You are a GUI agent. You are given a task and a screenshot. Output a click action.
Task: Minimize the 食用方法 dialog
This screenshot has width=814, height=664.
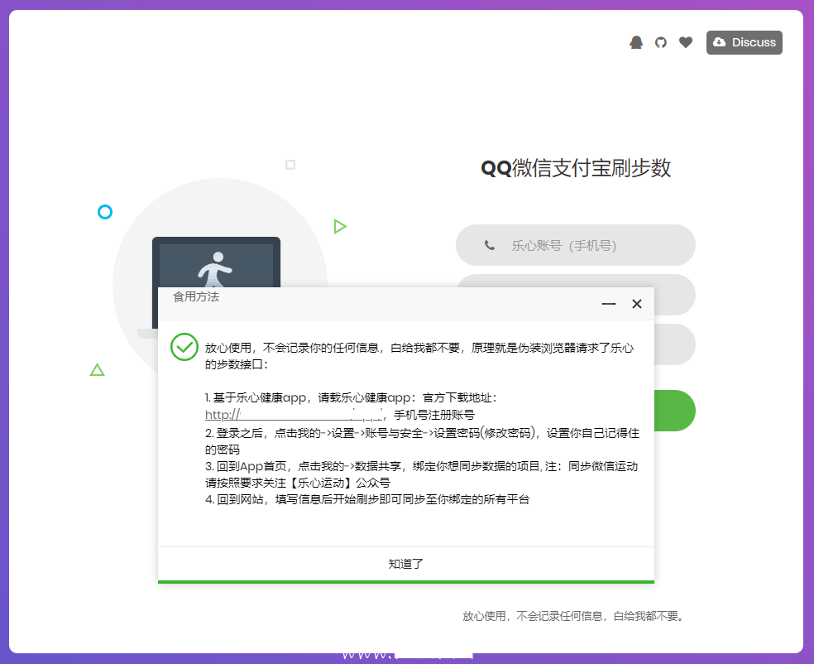608,304
